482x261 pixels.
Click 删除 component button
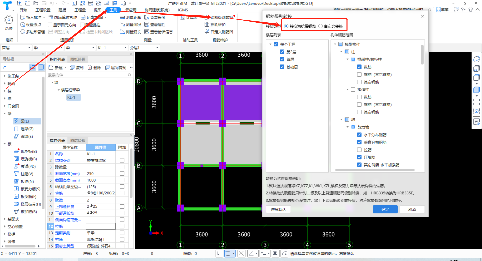tap(94, 68)
